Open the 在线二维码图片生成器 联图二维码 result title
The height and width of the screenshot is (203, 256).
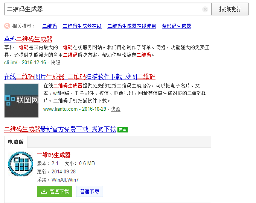coord(80,77)
